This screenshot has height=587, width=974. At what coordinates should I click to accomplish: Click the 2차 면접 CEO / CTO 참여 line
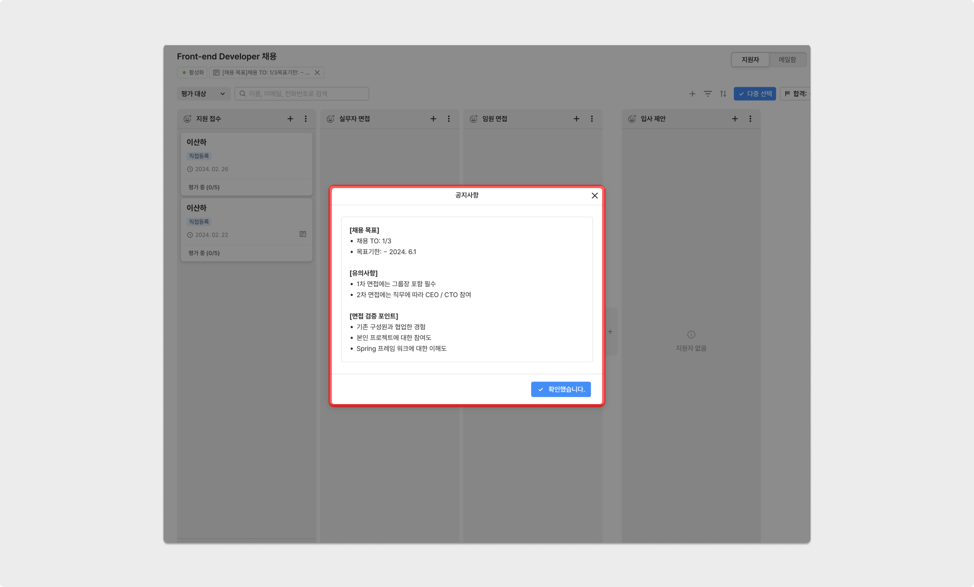point(414,295)
